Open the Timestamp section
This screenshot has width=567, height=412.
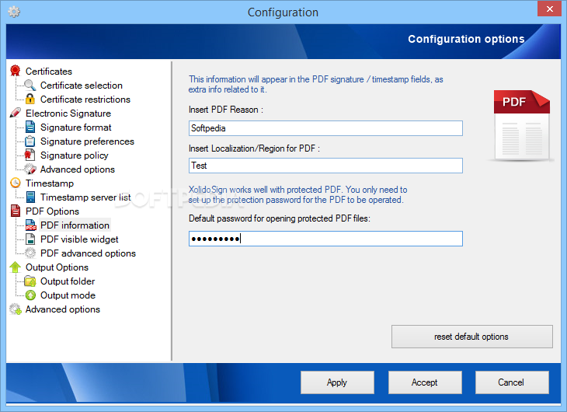pos(50,183)
